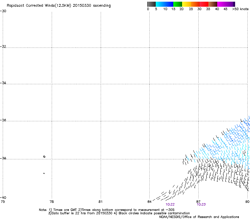Image resolution: width=250 pixels, height=219 pixels.
Task: Click the latitude label -36
Action: coord(3,120)
